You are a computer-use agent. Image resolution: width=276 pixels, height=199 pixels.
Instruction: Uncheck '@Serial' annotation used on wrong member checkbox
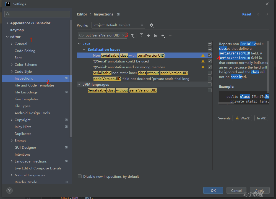click(x=209, y=67)
